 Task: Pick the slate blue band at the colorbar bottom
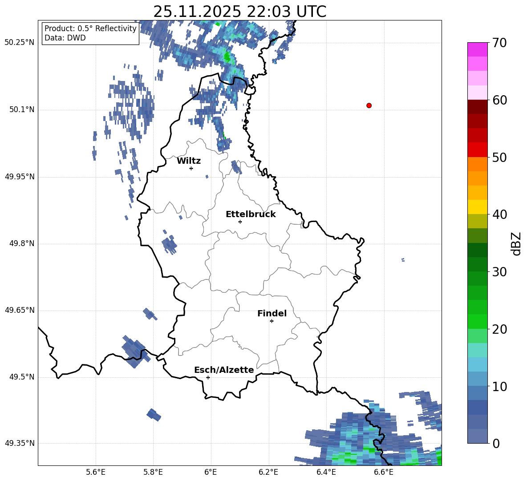click(477, 437)
